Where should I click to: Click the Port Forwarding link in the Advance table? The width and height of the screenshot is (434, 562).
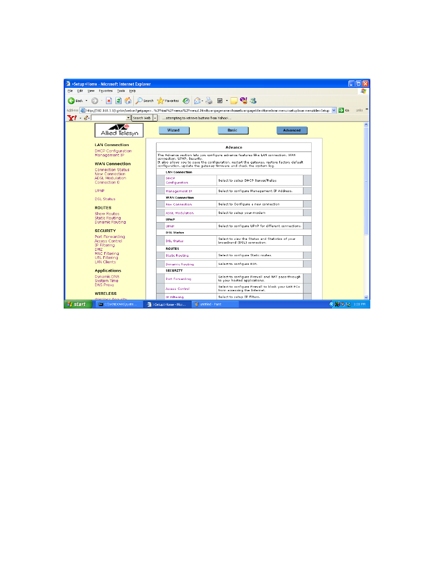point(178,279)
